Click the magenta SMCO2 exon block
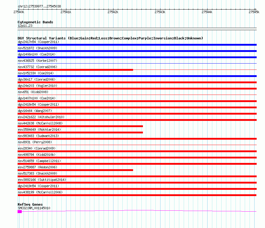 tap(20, 212)
